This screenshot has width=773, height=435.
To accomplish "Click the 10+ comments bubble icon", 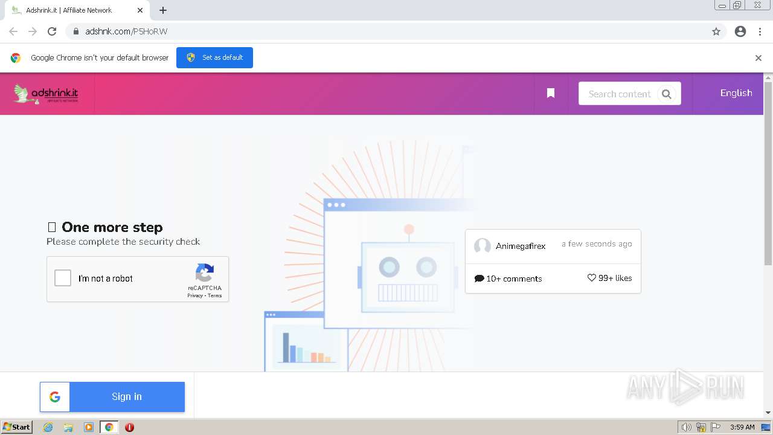I will 480,279.
